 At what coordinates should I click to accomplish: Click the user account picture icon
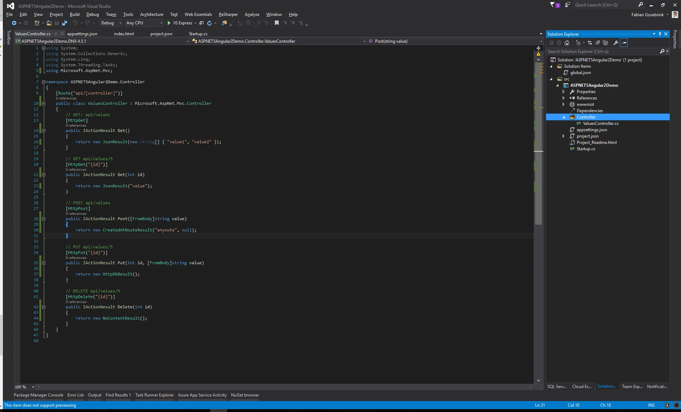click(675, 15)
